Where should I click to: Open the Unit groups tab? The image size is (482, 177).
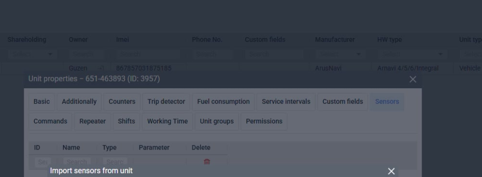(217, 121)
